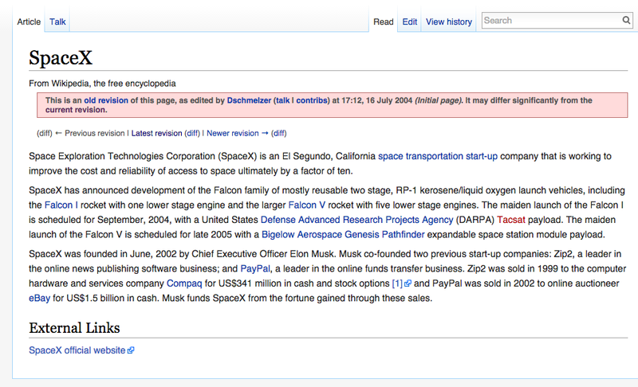Follow the PayPal link
638x387 pixels.
[x=255, y=269]
